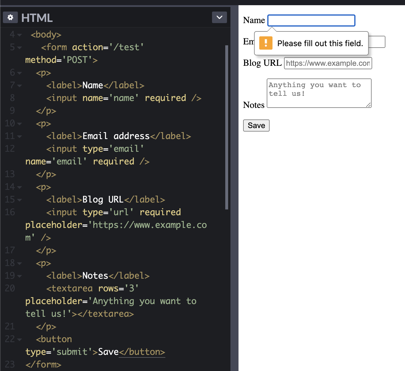The image size is (405, 371).
Task: Click the Name text input field
Action: coord(311,20)
